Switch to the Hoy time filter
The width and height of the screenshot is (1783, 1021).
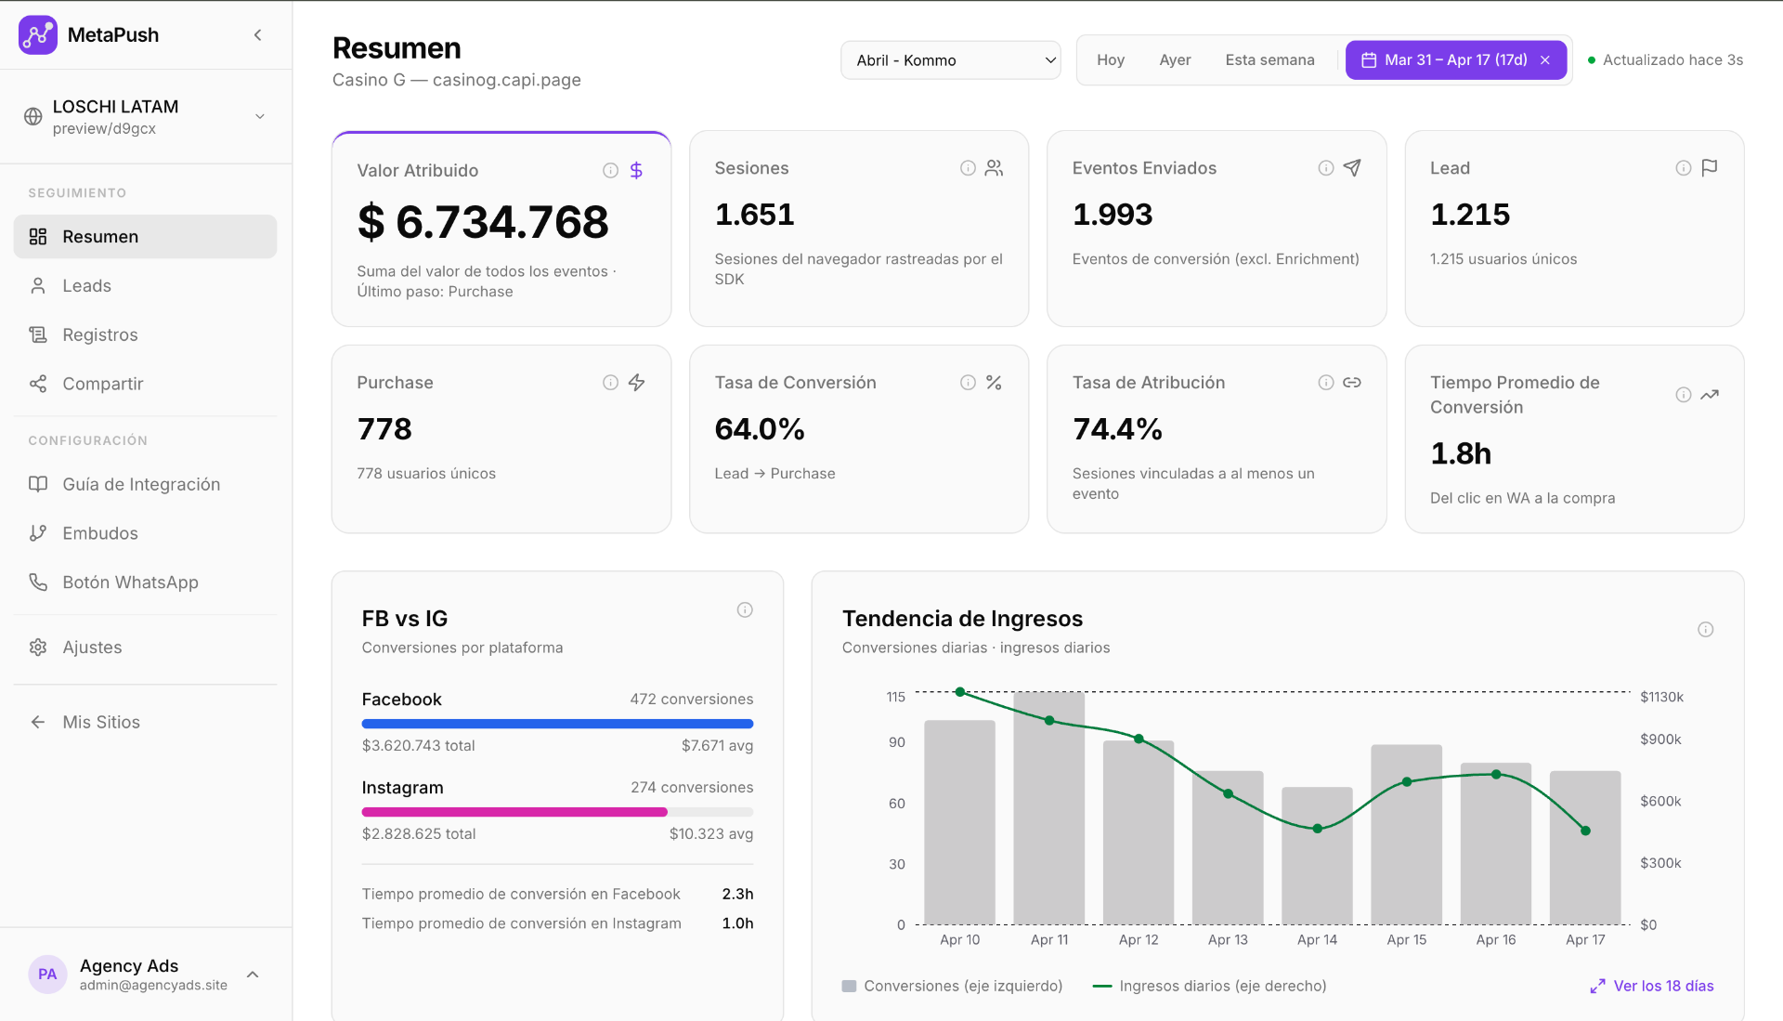1110,59
